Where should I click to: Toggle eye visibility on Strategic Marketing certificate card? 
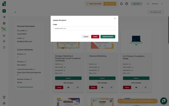pyautogui.click(x=68, y=88)
